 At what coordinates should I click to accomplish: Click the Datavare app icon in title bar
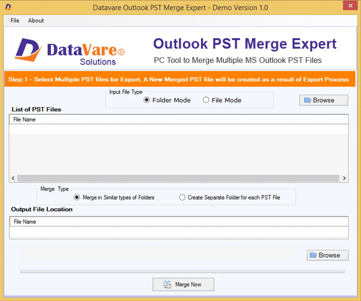coord(8,7)
